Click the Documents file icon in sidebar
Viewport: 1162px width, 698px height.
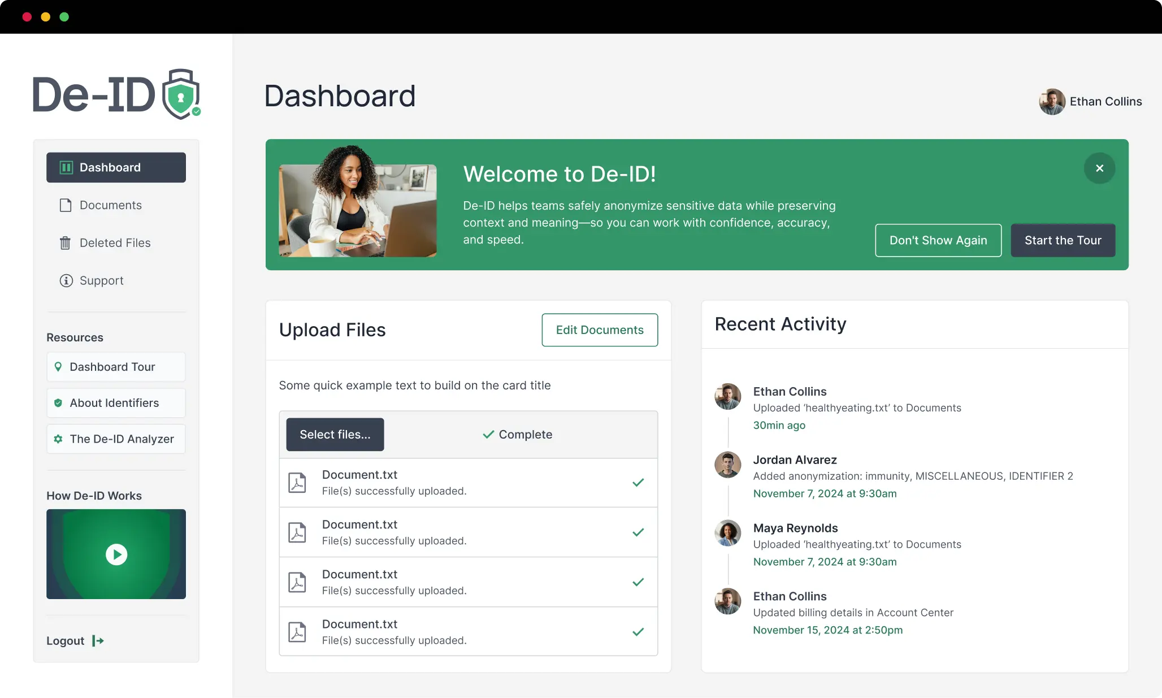tap(66, 205)
